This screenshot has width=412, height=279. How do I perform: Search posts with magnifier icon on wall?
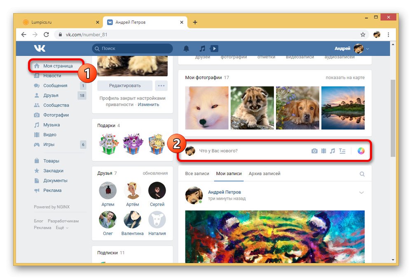coord(362,174)
